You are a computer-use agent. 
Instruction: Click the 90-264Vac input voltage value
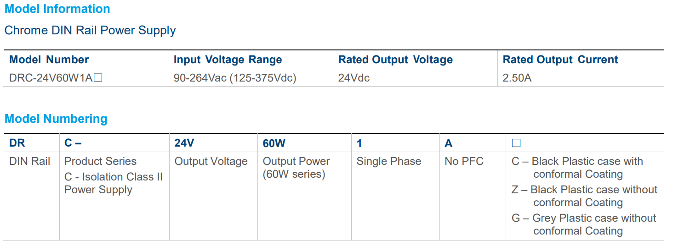coord(235,78)
